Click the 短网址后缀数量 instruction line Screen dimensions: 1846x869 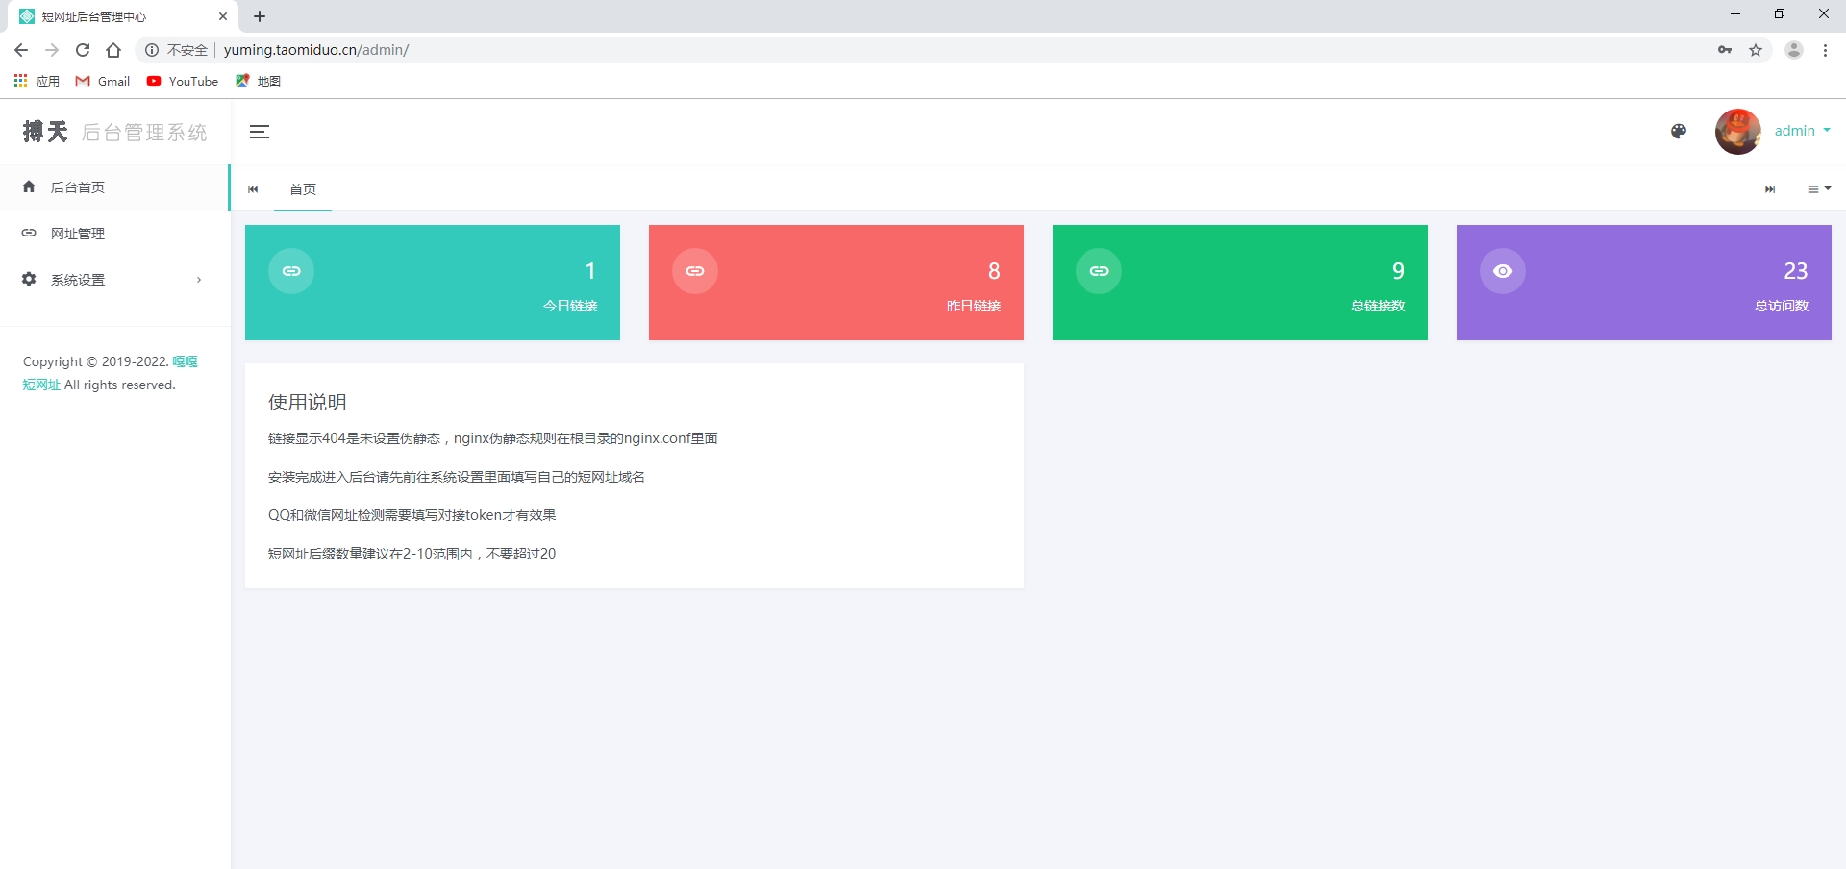coord(412,554)
